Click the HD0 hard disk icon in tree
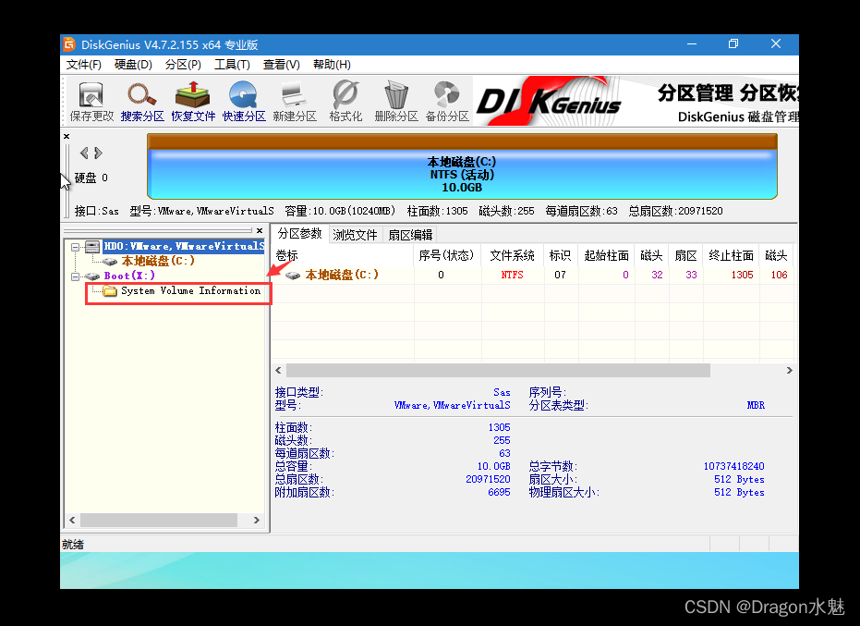 [92, 247]
